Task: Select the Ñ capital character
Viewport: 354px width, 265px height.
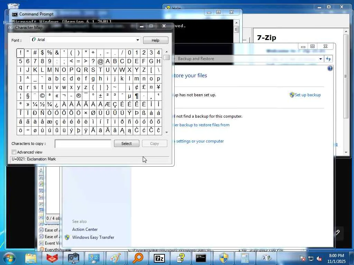Action: pos(42,113)
